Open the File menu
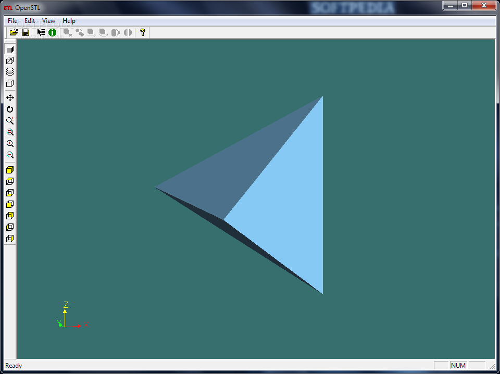 coord(12,21)
